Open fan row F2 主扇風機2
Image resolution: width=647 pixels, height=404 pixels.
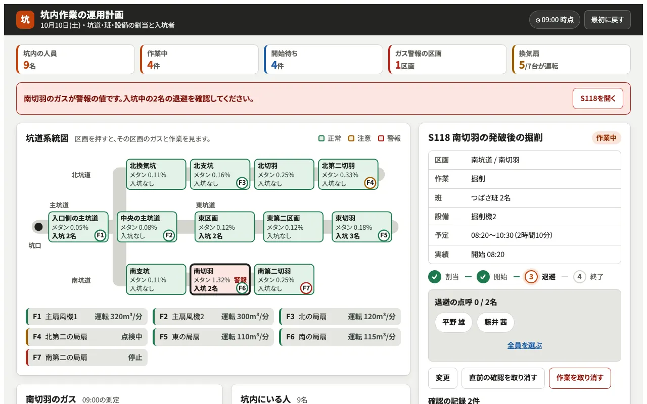(213, 317)
